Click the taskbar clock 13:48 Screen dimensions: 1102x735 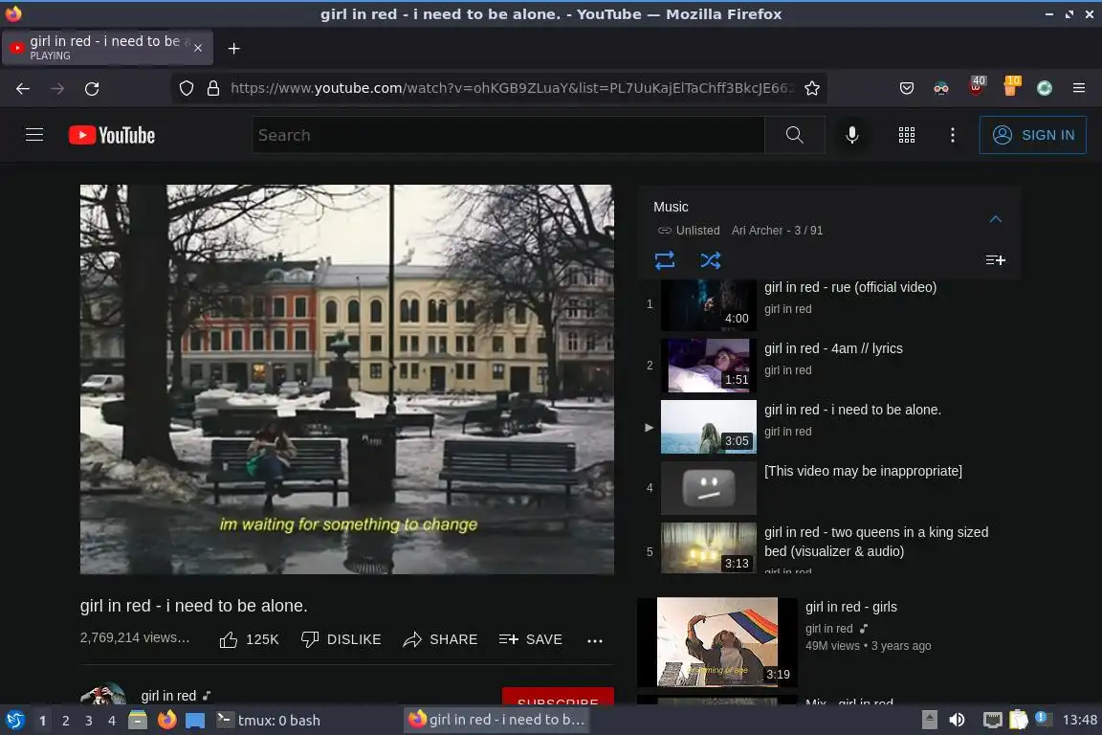(x=1079, y=720)
